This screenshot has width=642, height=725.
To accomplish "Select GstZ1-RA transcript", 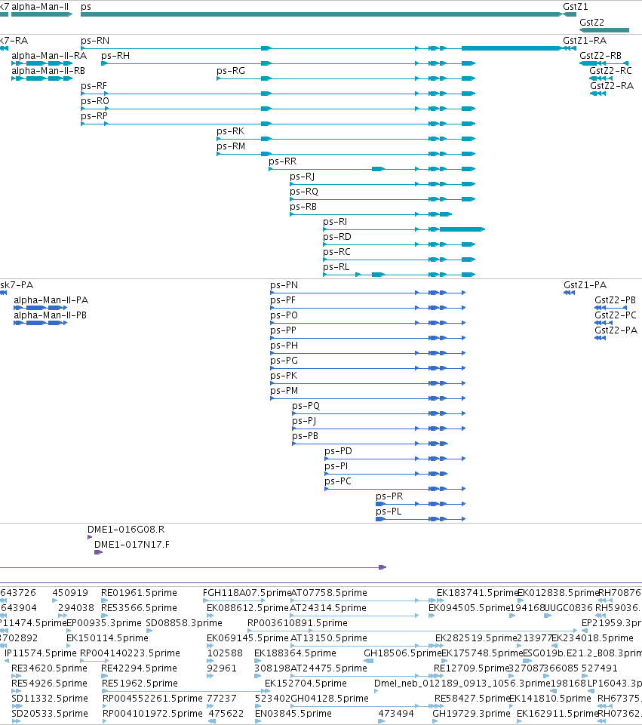I will [x=585, y=41].
